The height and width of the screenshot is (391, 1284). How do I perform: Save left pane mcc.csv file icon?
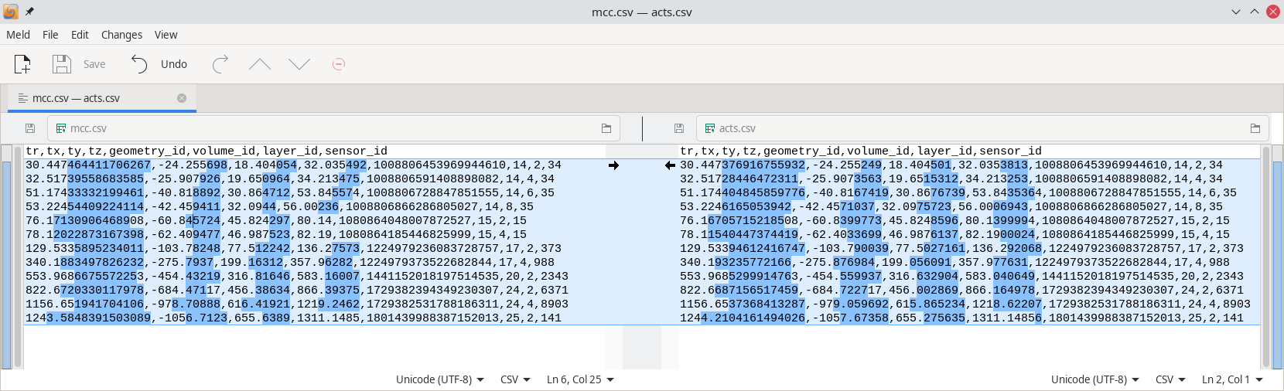(x=30, y=128)
